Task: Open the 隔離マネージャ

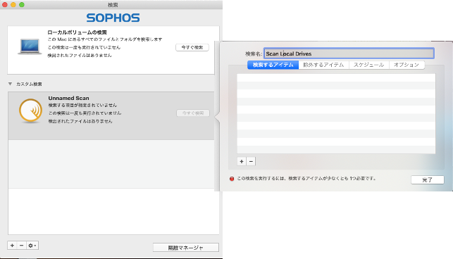Action: tap(186, 248)
